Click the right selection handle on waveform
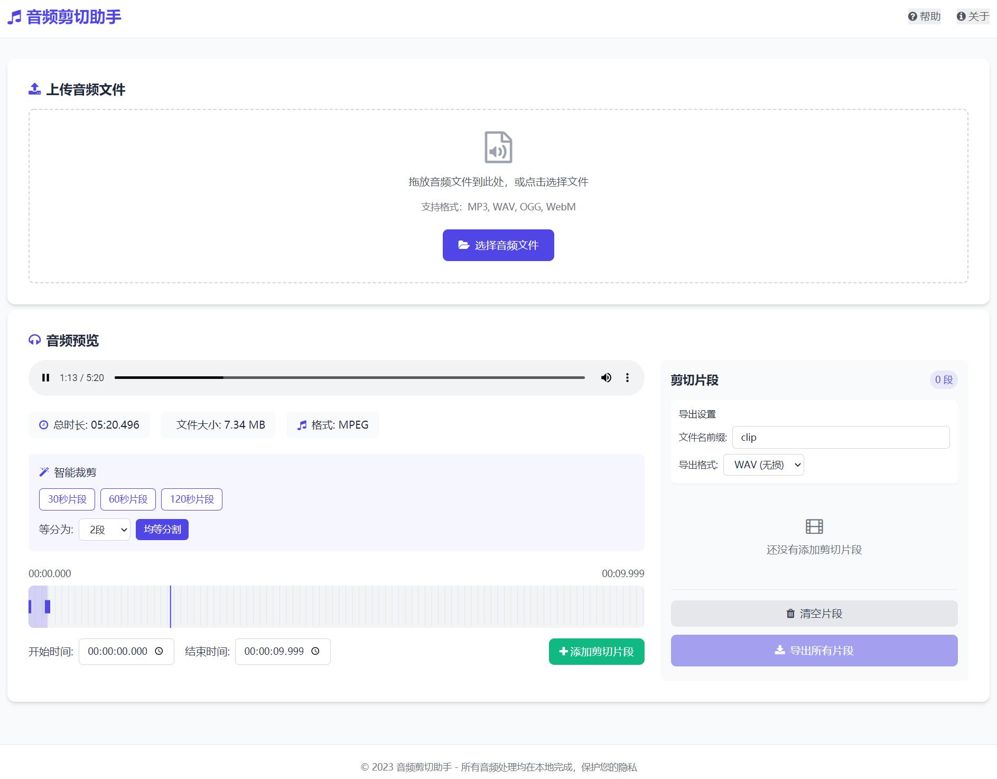The height and width of the screenshot is (779, 997). (x=48, y=607)
